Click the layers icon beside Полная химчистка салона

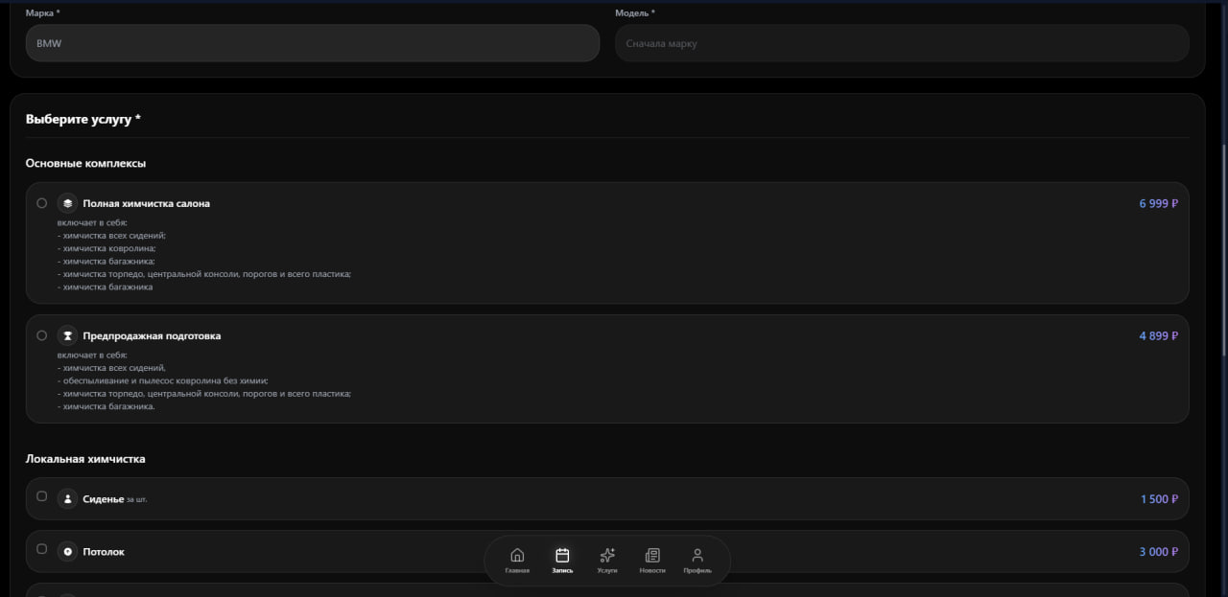(x=67, y=203)
